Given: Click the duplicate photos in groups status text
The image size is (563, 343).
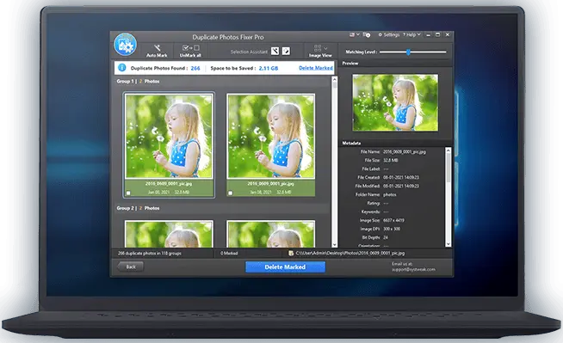Looking at the screenshot, I should point(150,253).
